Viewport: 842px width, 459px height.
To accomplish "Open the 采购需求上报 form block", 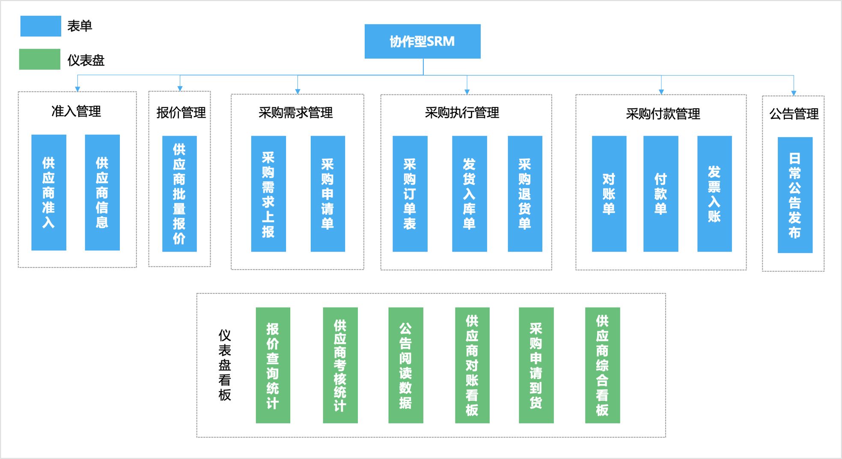I will pos(268,194).
